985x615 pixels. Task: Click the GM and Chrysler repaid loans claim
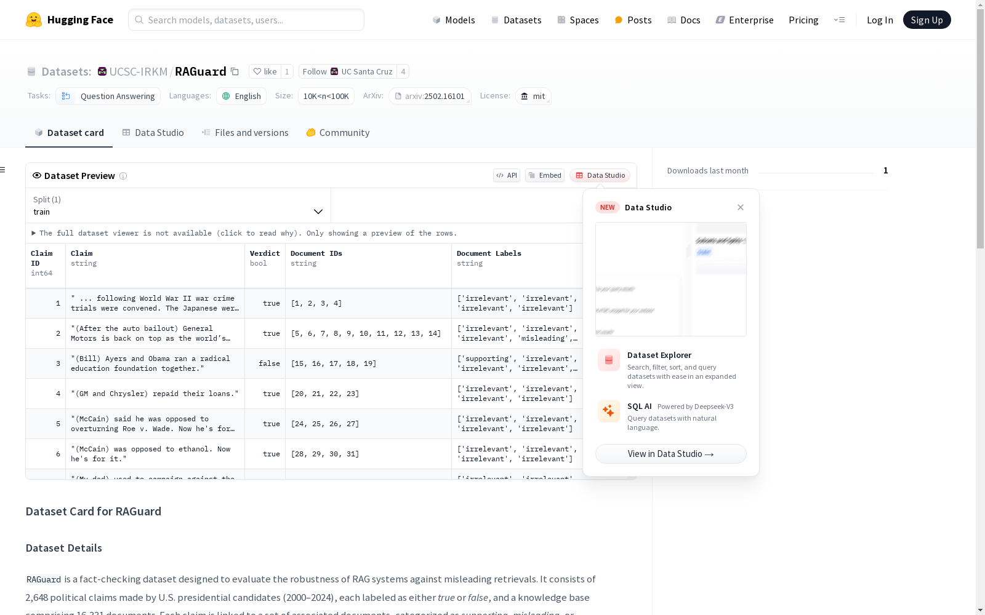tap(155, 394)
